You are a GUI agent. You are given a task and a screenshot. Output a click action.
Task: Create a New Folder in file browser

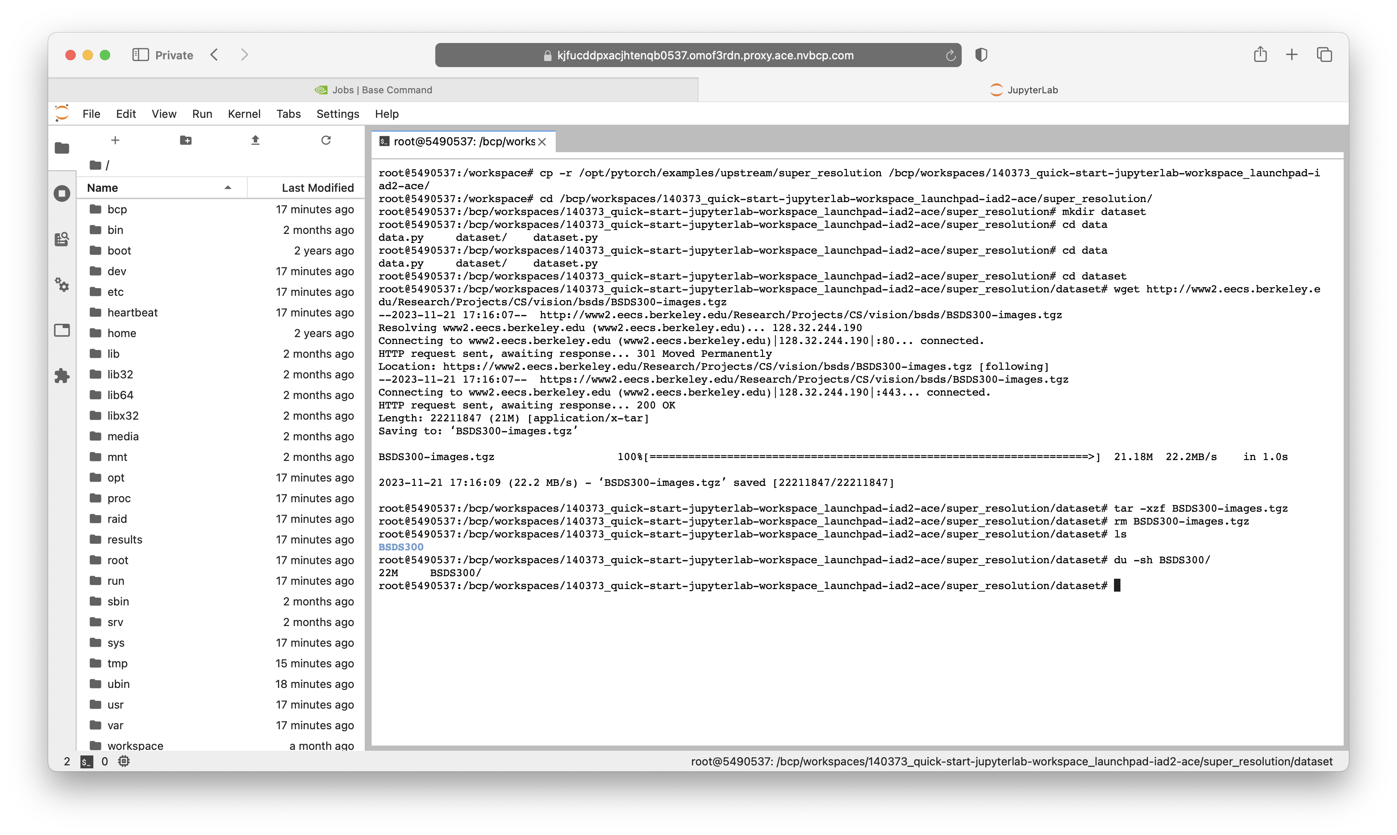pos(186,140)
